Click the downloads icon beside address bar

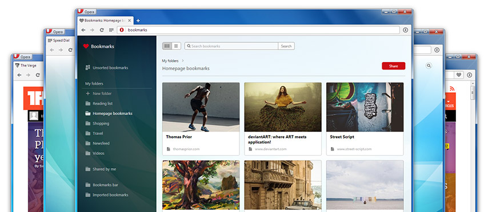pos(405,30)
